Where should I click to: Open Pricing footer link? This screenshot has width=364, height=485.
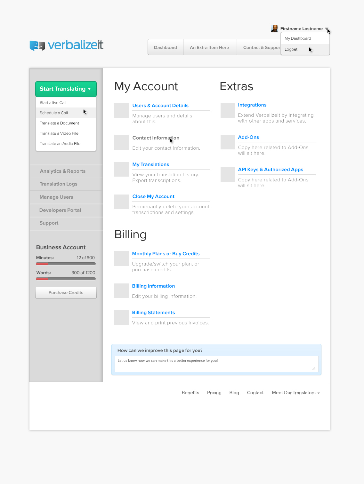(214, 393)
